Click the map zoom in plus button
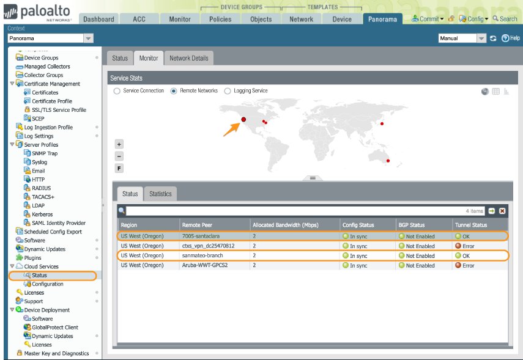This screenshot has width=523, height=360. [x=119, y=144]
